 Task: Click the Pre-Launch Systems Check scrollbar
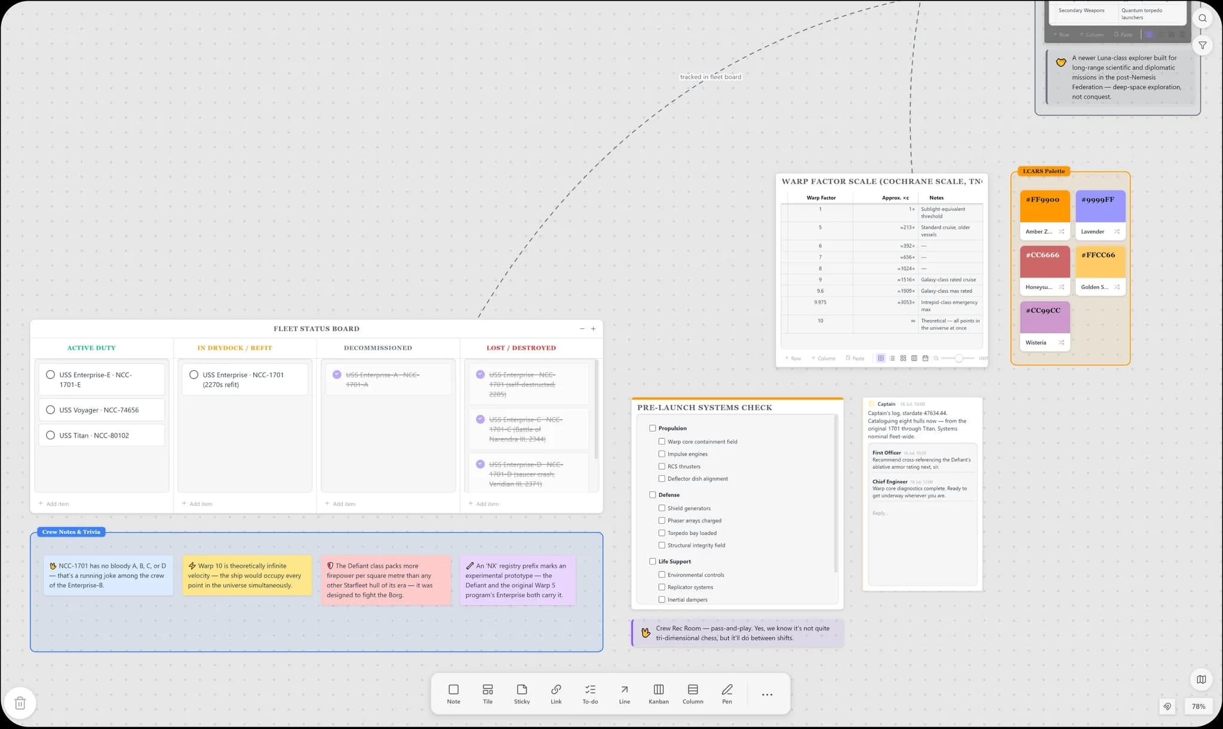point(836,493)
